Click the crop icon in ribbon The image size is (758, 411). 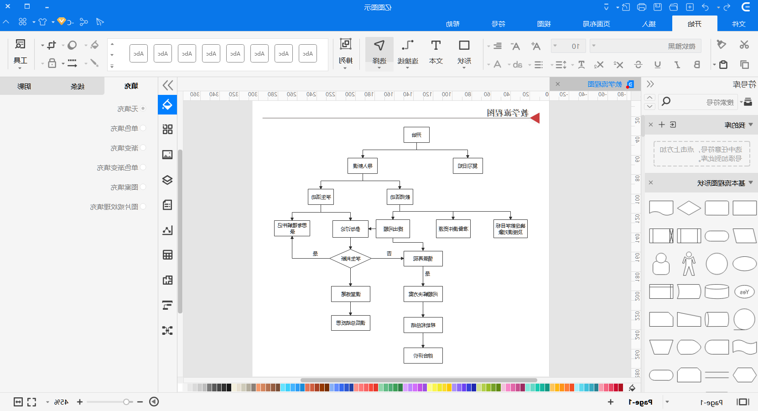click(52, 45)
